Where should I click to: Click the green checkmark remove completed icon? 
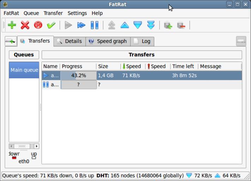click(51, 25)
